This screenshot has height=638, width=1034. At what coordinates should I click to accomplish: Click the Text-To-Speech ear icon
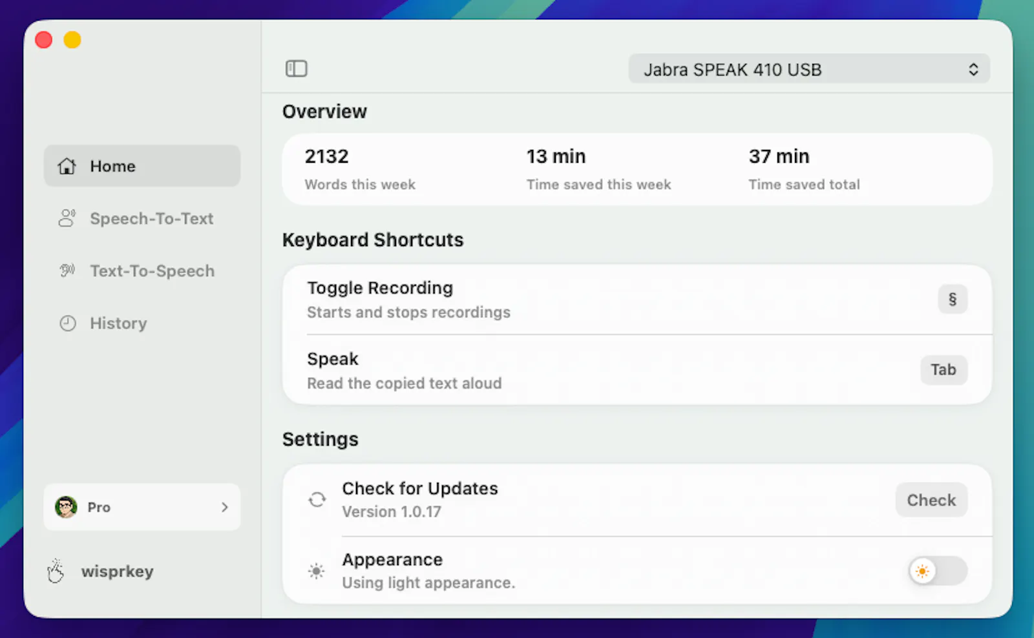coord(67,271)
